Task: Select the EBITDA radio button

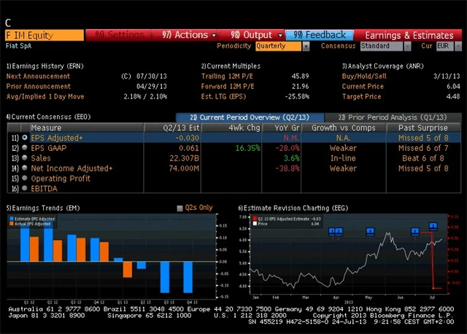Action: [25, 188]
